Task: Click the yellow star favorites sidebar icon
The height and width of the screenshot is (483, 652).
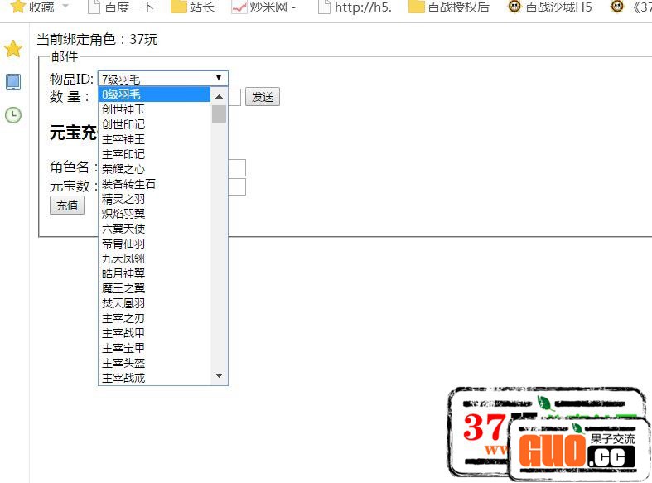Action: coord(13,49)
